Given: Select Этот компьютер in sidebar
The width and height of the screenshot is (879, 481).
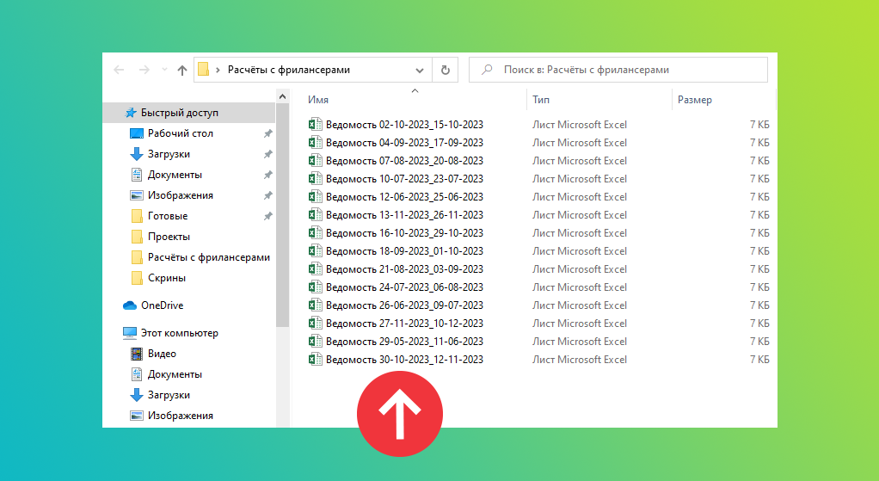Looking at the screenshot, I should point(180,333).
